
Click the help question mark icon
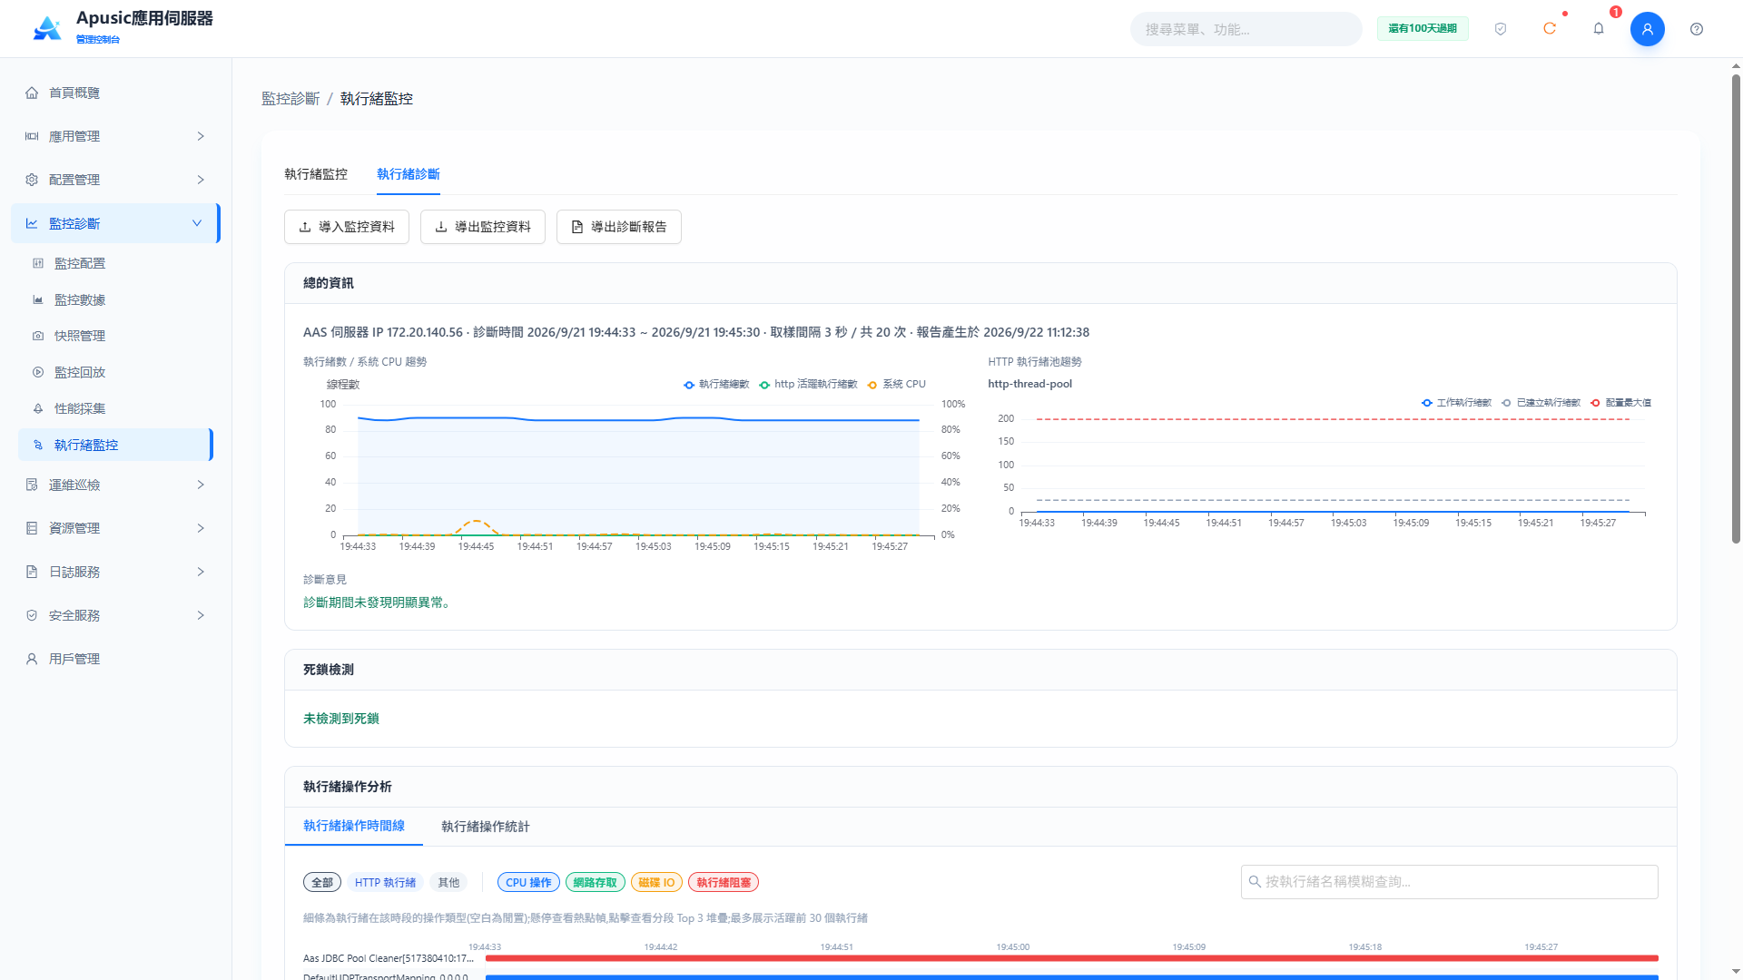tap(1697, 29)
